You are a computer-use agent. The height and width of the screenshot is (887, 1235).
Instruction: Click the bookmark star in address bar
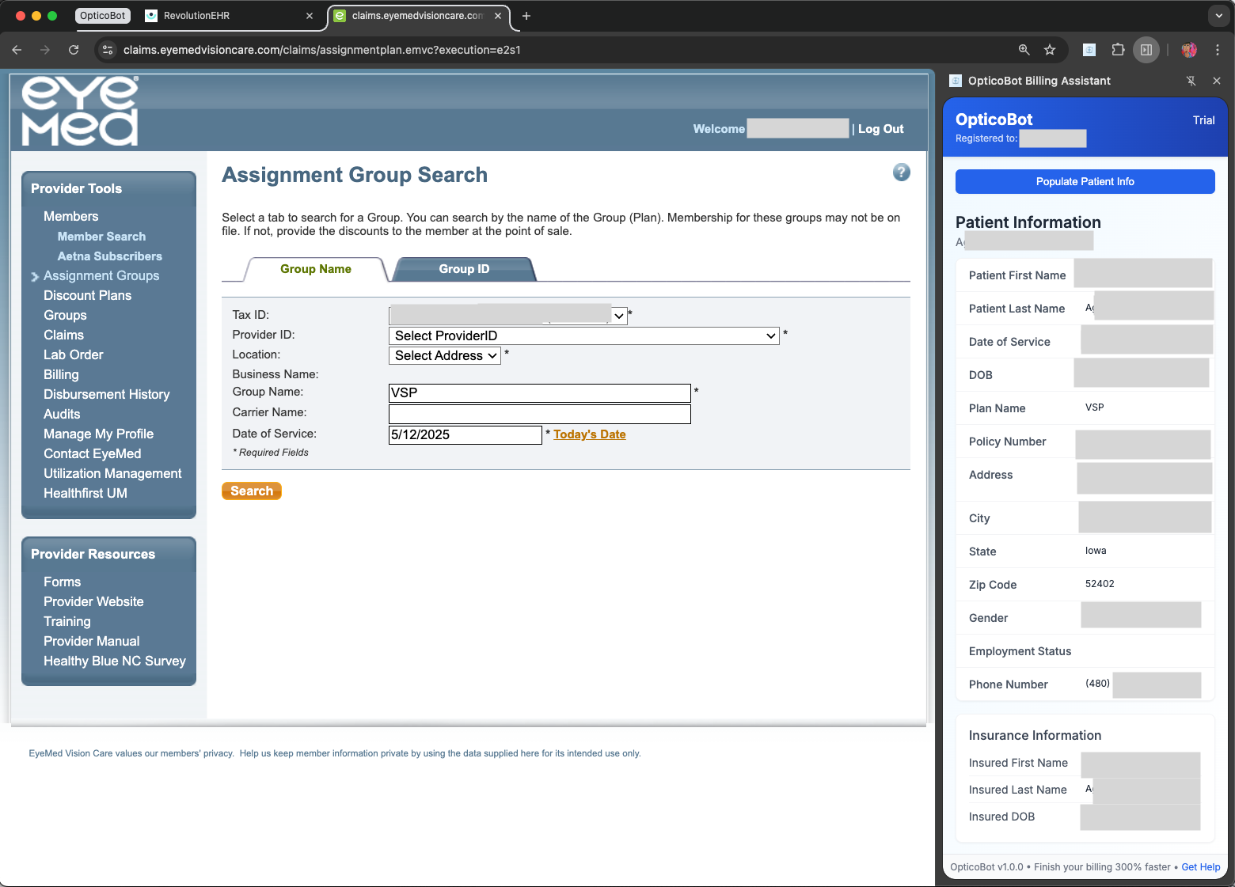(x=1050, y=49)
